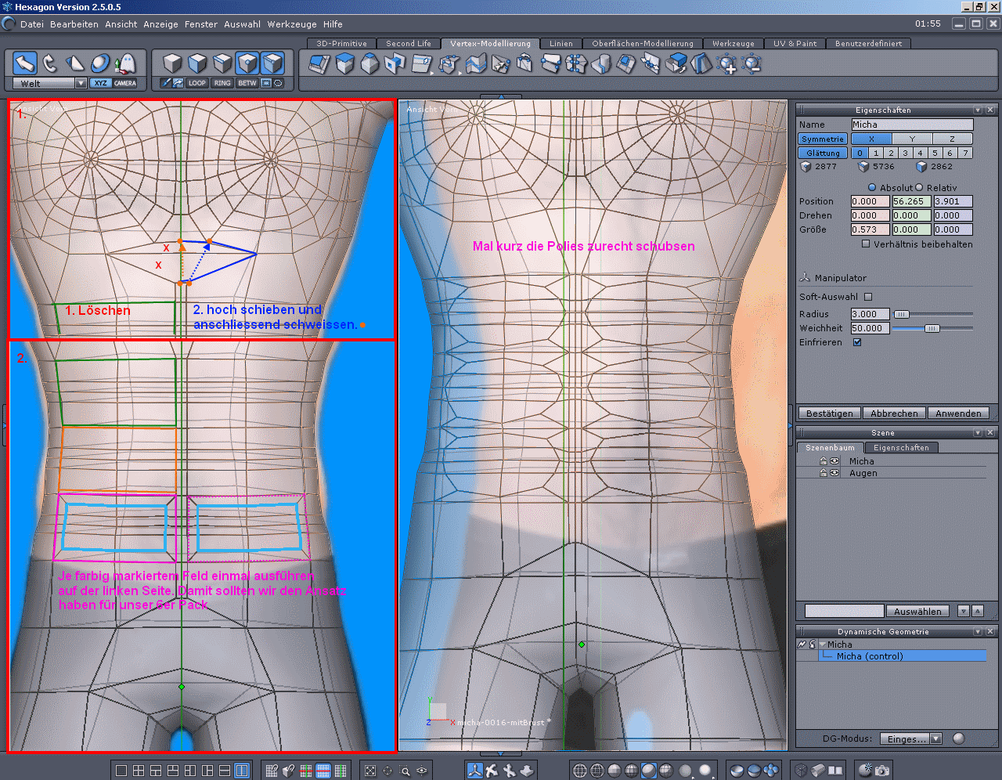Enable lasso selection mode icon
This screenshot has width=1002, height=780.
tap(278, 83)
